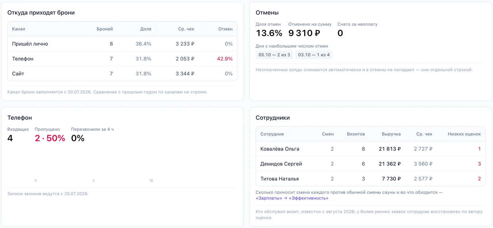Click the "Низких оценок" column header

pos(464,134)
